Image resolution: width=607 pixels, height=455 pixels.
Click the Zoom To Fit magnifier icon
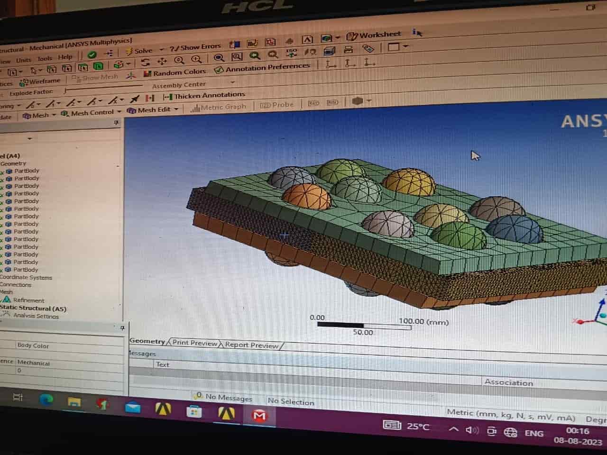tap(219, 58)
